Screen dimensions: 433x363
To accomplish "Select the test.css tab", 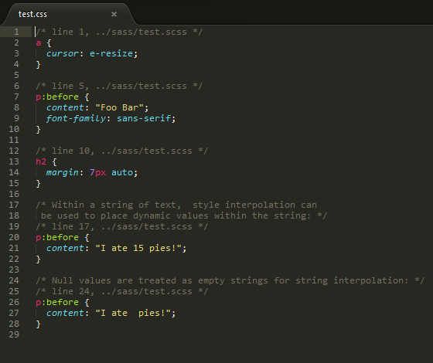I will 68,14.
